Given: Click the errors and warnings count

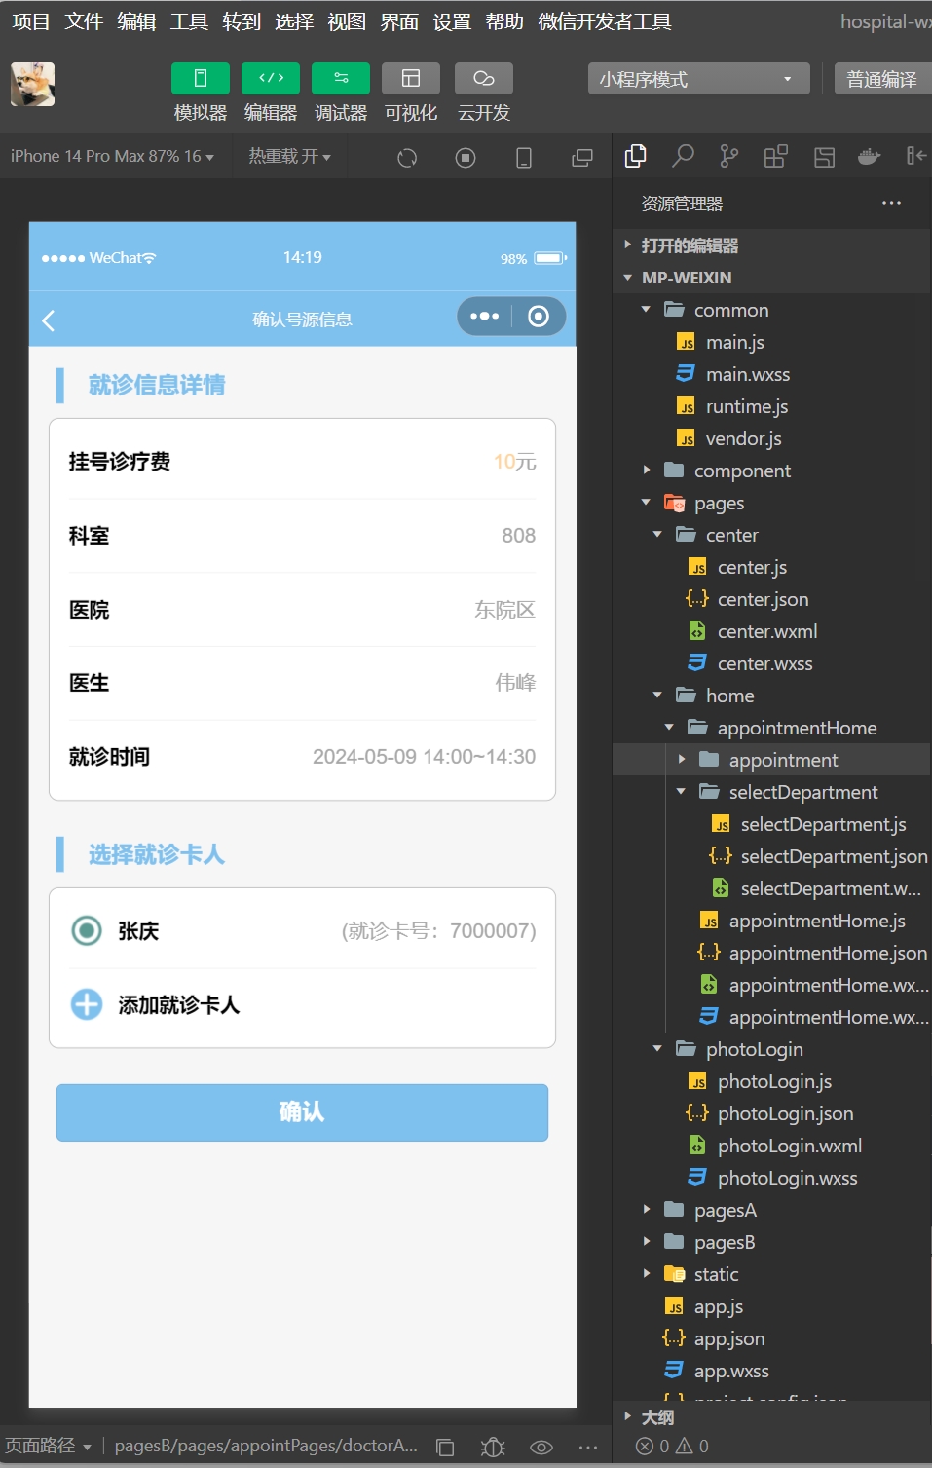Looking at the screenshot, I should (x=672, y=1447).
